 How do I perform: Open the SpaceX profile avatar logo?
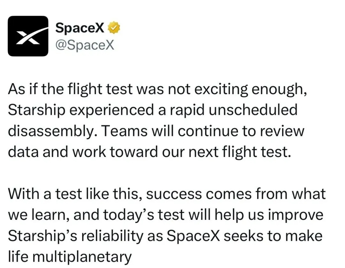click(28, 36)
